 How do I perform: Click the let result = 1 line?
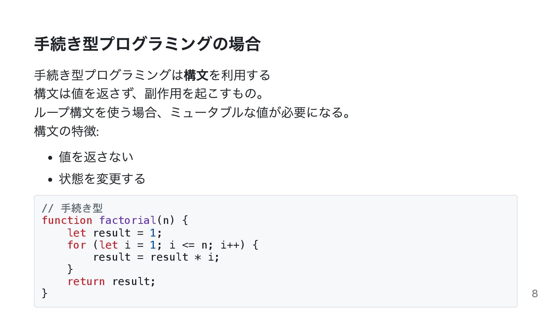tap(115, 233)
